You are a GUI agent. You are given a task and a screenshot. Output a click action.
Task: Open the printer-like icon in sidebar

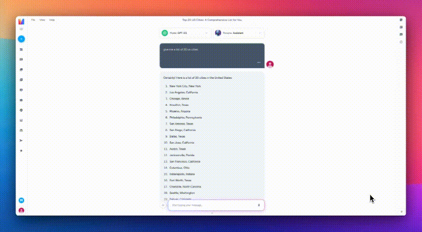click(21, 130)
